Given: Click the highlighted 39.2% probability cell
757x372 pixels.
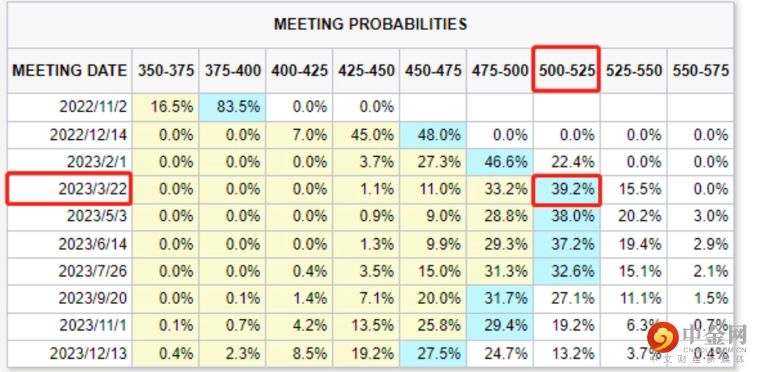Looking at the screenshot, I should (566, 189).
